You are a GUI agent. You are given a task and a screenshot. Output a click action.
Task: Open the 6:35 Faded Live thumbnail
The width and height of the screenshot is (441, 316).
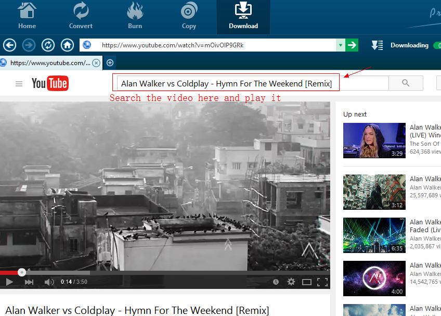pos(374,235)
